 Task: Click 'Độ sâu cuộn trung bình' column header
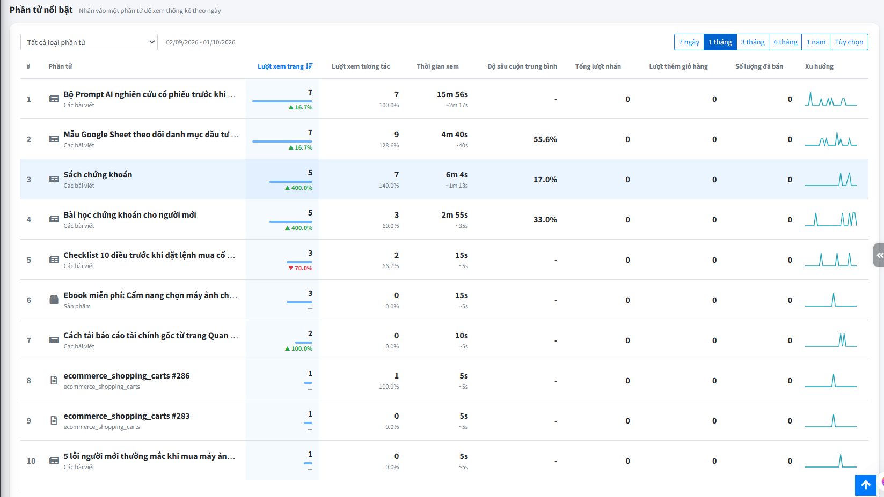(x=522, y=66)
